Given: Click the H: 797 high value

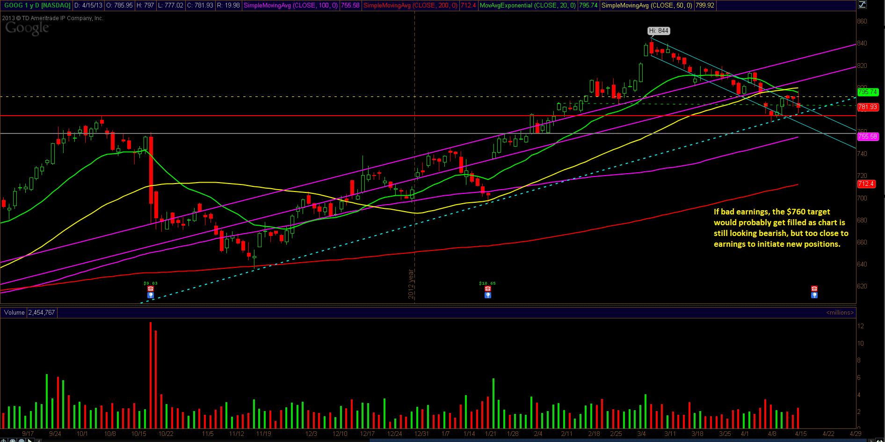Looking at the screenshot, I should (145, 5).
